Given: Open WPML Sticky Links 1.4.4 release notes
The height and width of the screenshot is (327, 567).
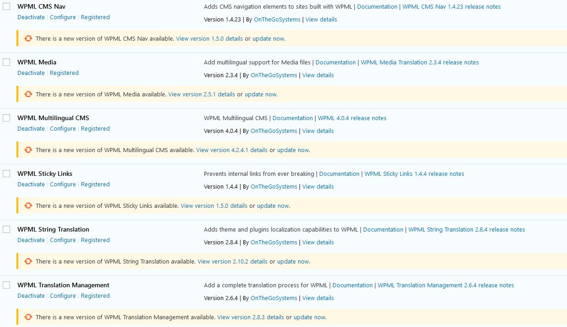Looking at the screenshot, I should (x=414, y=174).
